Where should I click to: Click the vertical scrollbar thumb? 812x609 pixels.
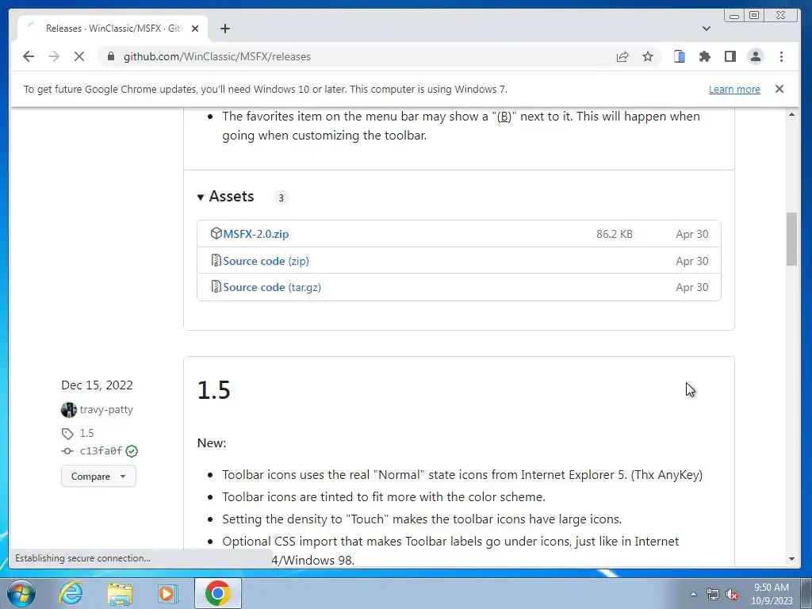pyautogui.click(x=792, y=239)
